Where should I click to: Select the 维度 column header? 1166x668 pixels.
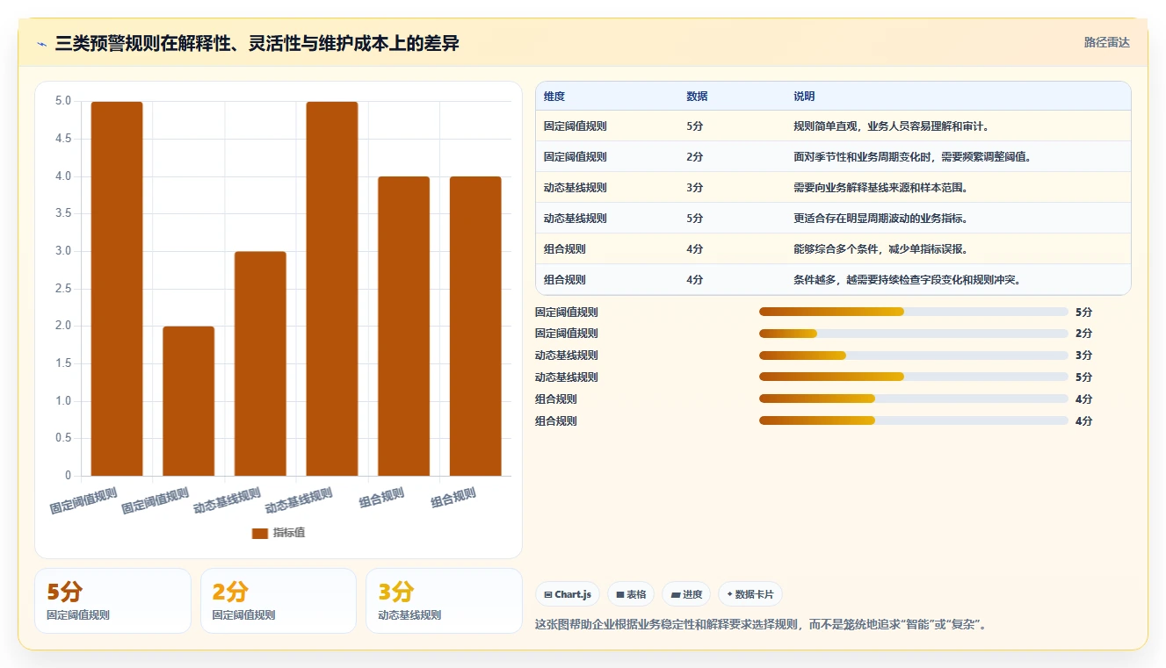click(554, 96)
